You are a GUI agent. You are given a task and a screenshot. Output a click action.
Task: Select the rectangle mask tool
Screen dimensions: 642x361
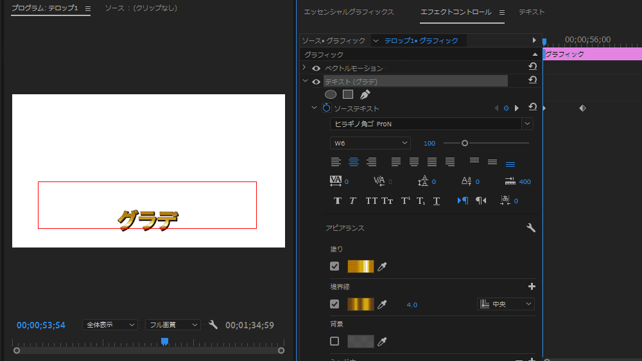click(348, 94)
